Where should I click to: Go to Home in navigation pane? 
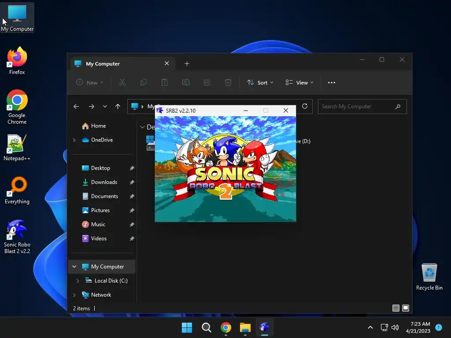click(x=98, y=126)
